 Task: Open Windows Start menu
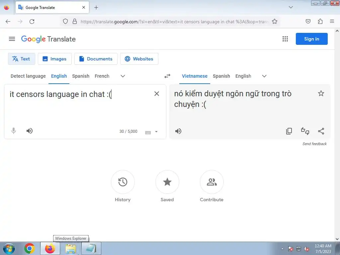coord(9,248)
